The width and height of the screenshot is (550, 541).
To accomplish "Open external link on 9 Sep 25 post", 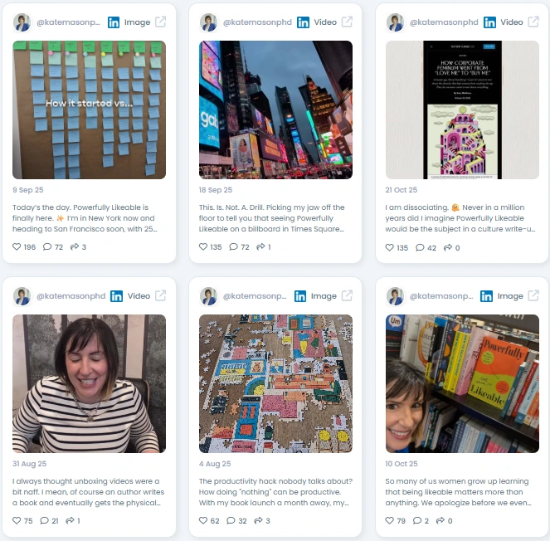I will click(160, 22).
